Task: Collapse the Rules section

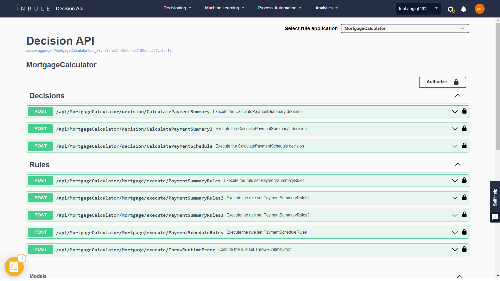Action: coord(458,165)
